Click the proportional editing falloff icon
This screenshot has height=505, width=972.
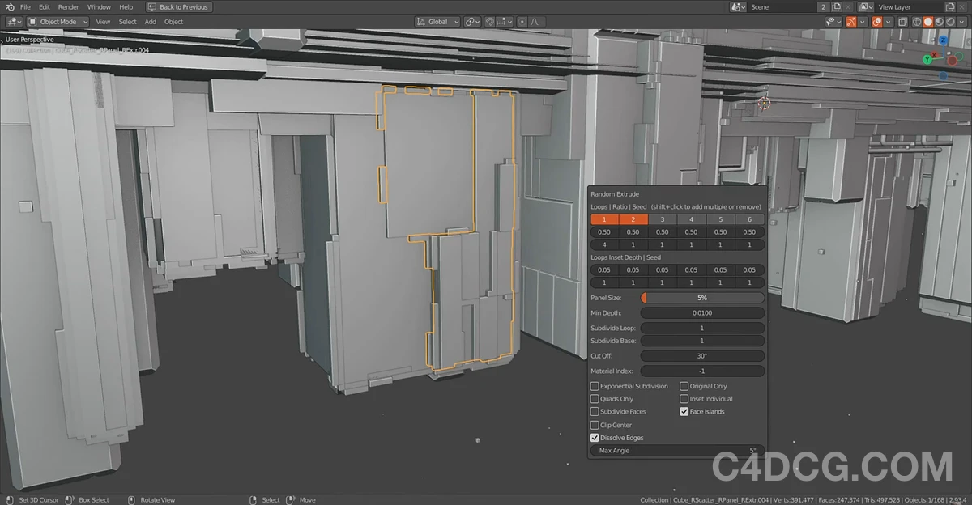(534, 22)
